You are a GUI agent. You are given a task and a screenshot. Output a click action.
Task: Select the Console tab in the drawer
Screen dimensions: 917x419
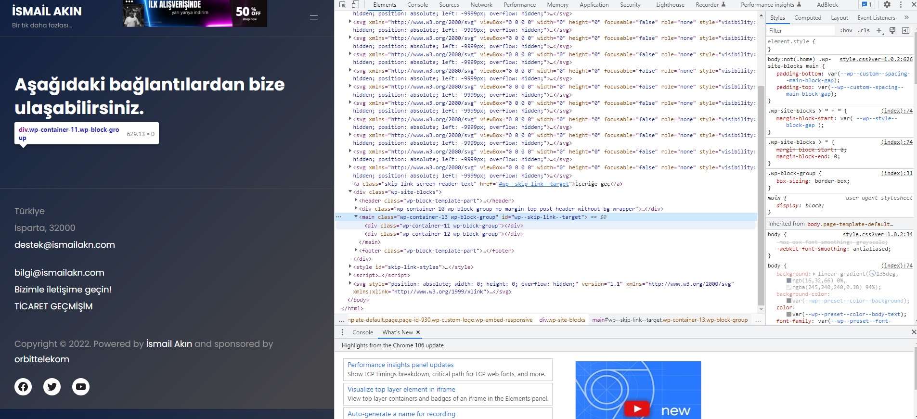coord(362,332)
